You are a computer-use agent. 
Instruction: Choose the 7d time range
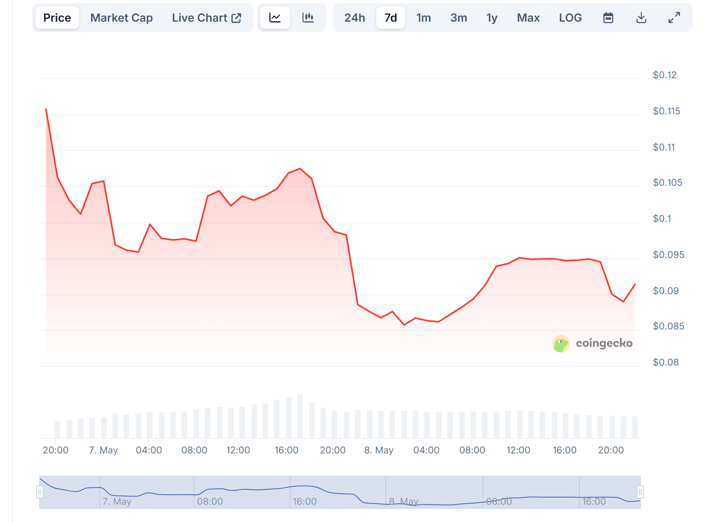391,18
